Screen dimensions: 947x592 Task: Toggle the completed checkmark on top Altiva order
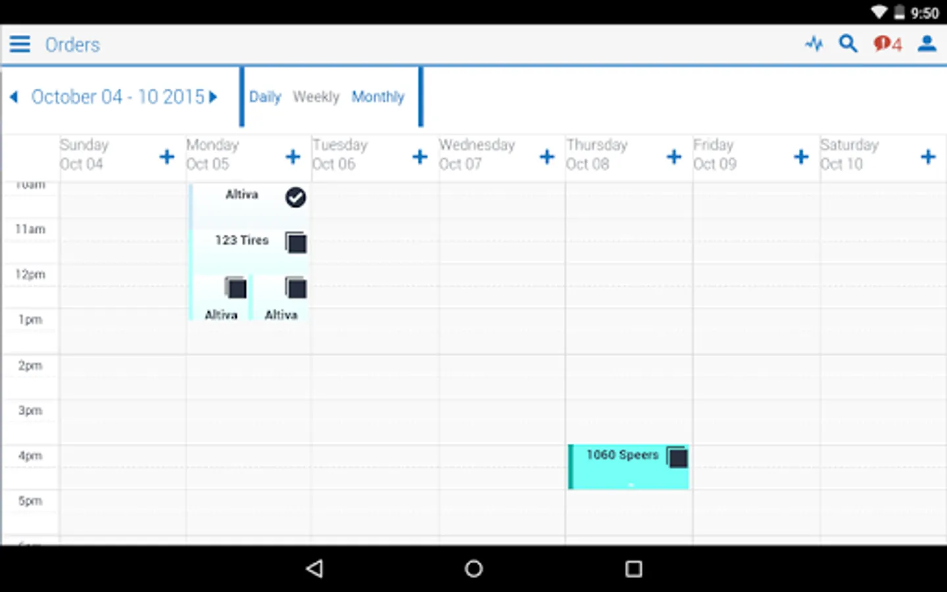pos(295,197)
